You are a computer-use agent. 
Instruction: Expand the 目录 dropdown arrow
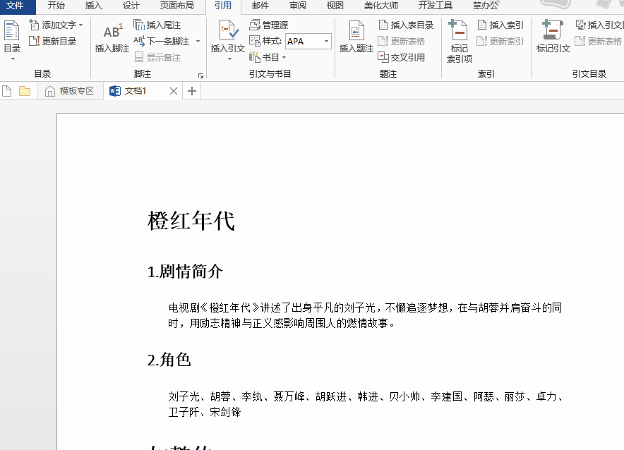tap(13, 59)
